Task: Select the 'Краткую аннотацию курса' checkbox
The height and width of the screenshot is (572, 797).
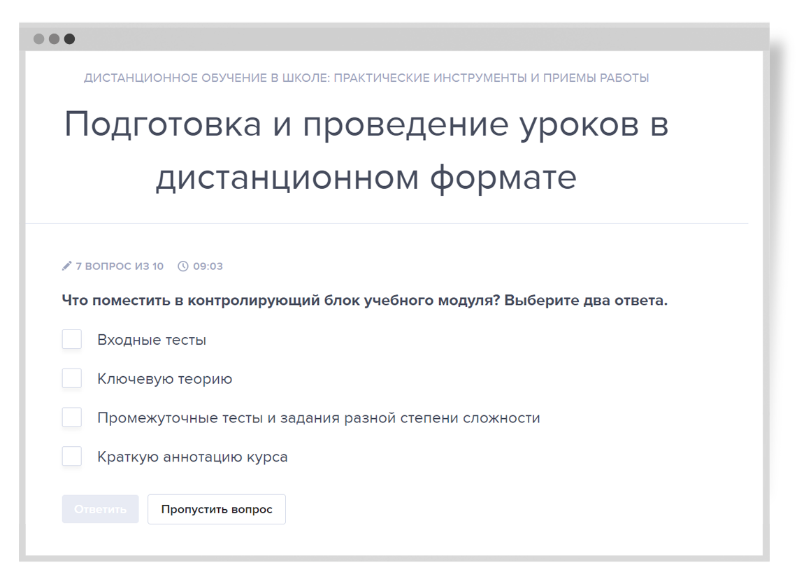Action: [72, 457]
